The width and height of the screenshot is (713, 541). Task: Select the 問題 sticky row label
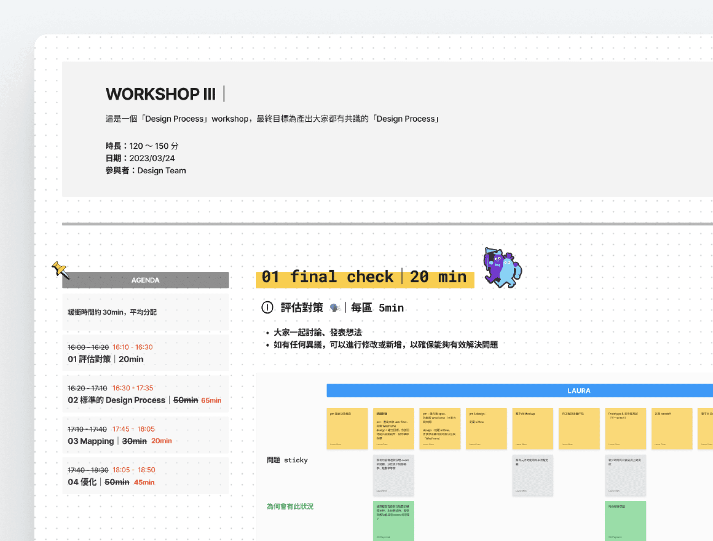[287, 460]
